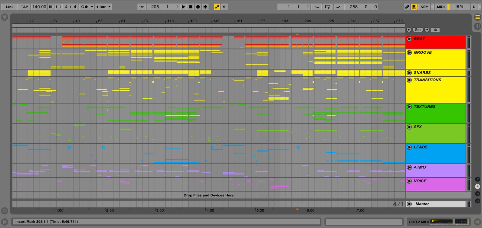Select the BEAT track title

pos(419,39)
